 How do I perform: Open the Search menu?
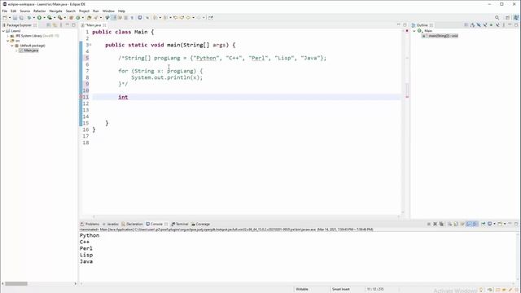click(71, 11)
